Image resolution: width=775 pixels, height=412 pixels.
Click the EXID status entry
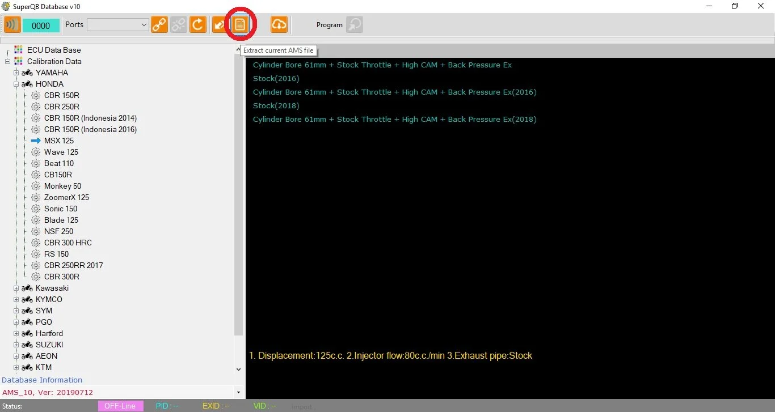pyautogui.click(x=216, y=406)
